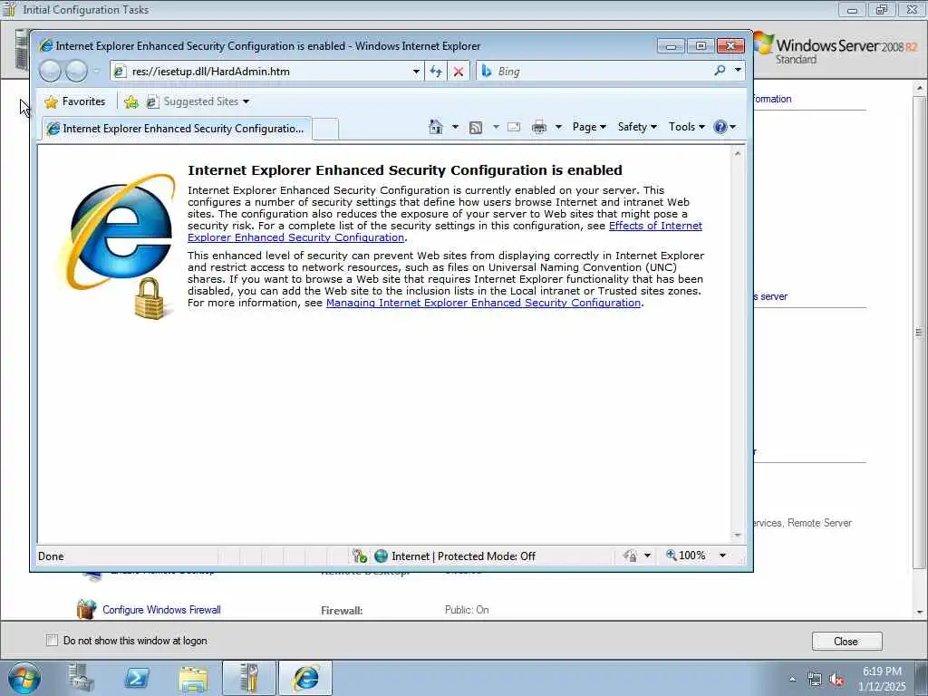Image resolution: width=928 pixels, height=696 pixels.
Task: Click Add to Favorites Bar star icon
Action: 131,101
